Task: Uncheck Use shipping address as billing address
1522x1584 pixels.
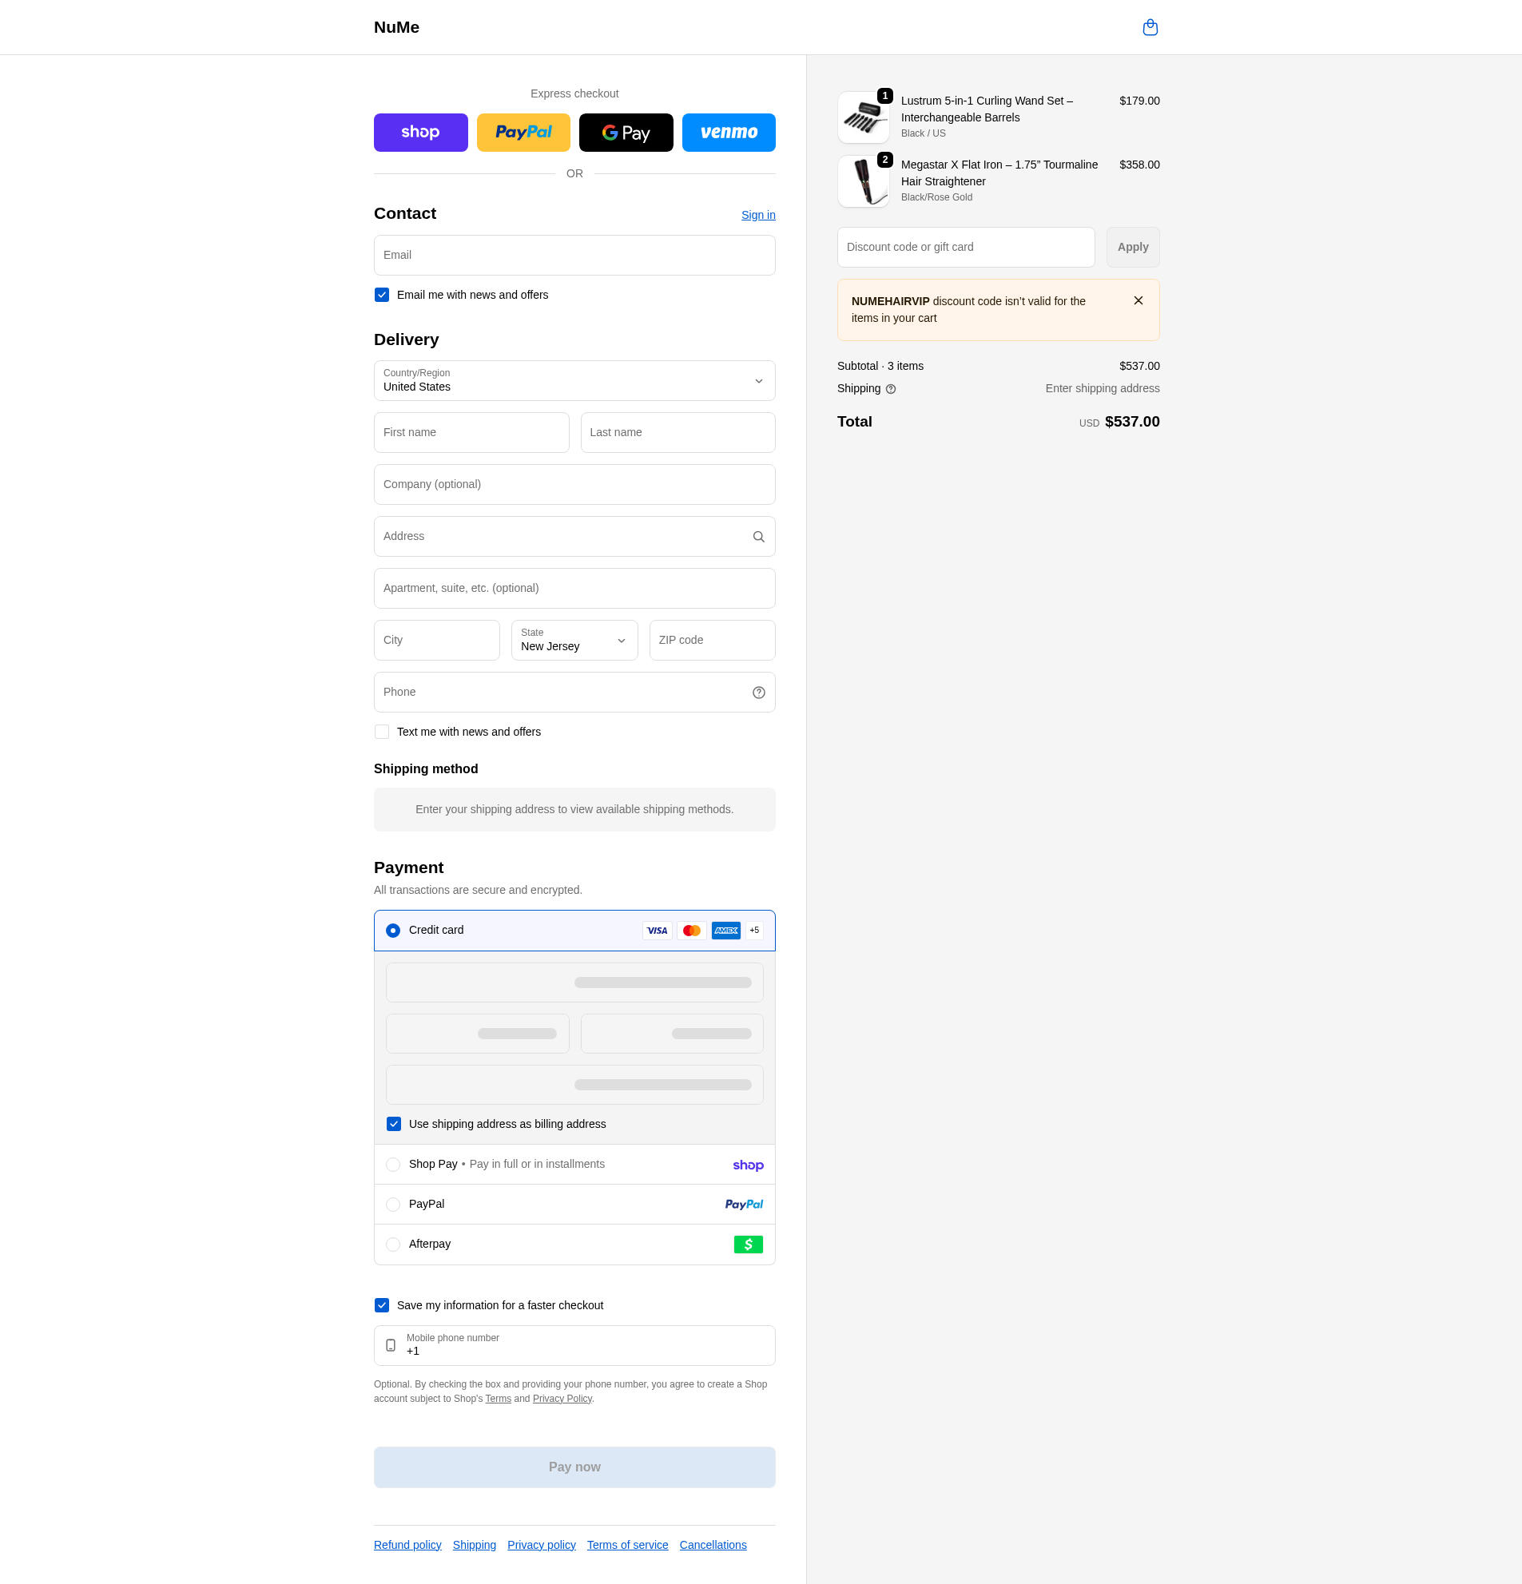Action: point(394,1124)
